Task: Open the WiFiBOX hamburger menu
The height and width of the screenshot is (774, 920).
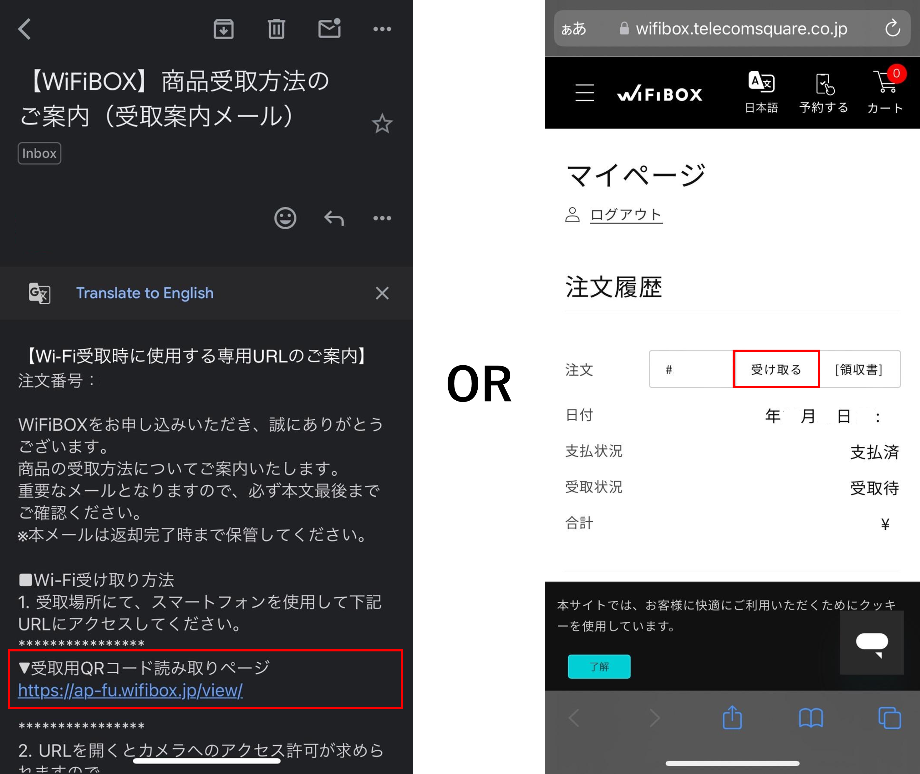Action: tap(585, 93)
